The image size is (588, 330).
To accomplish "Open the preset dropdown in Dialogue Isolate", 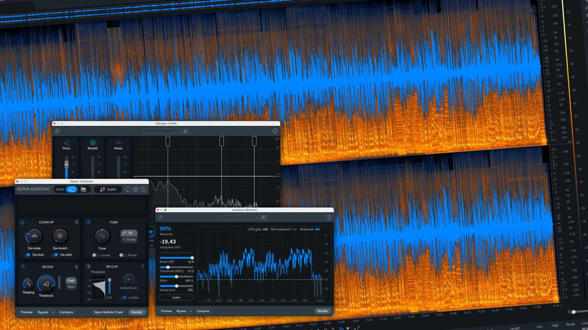I will (x=162, y=131).
